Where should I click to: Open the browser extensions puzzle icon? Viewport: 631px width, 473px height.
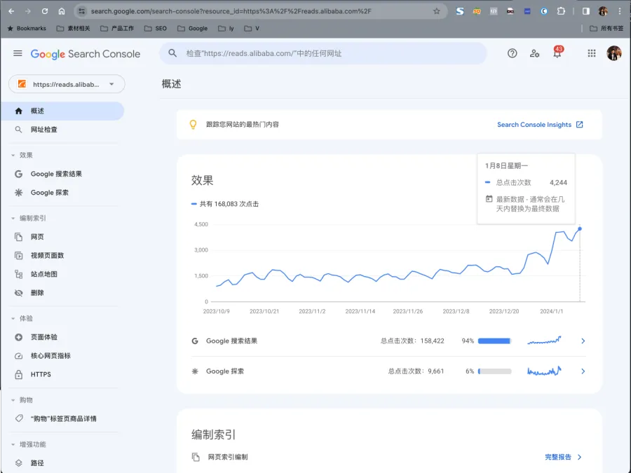561,11
